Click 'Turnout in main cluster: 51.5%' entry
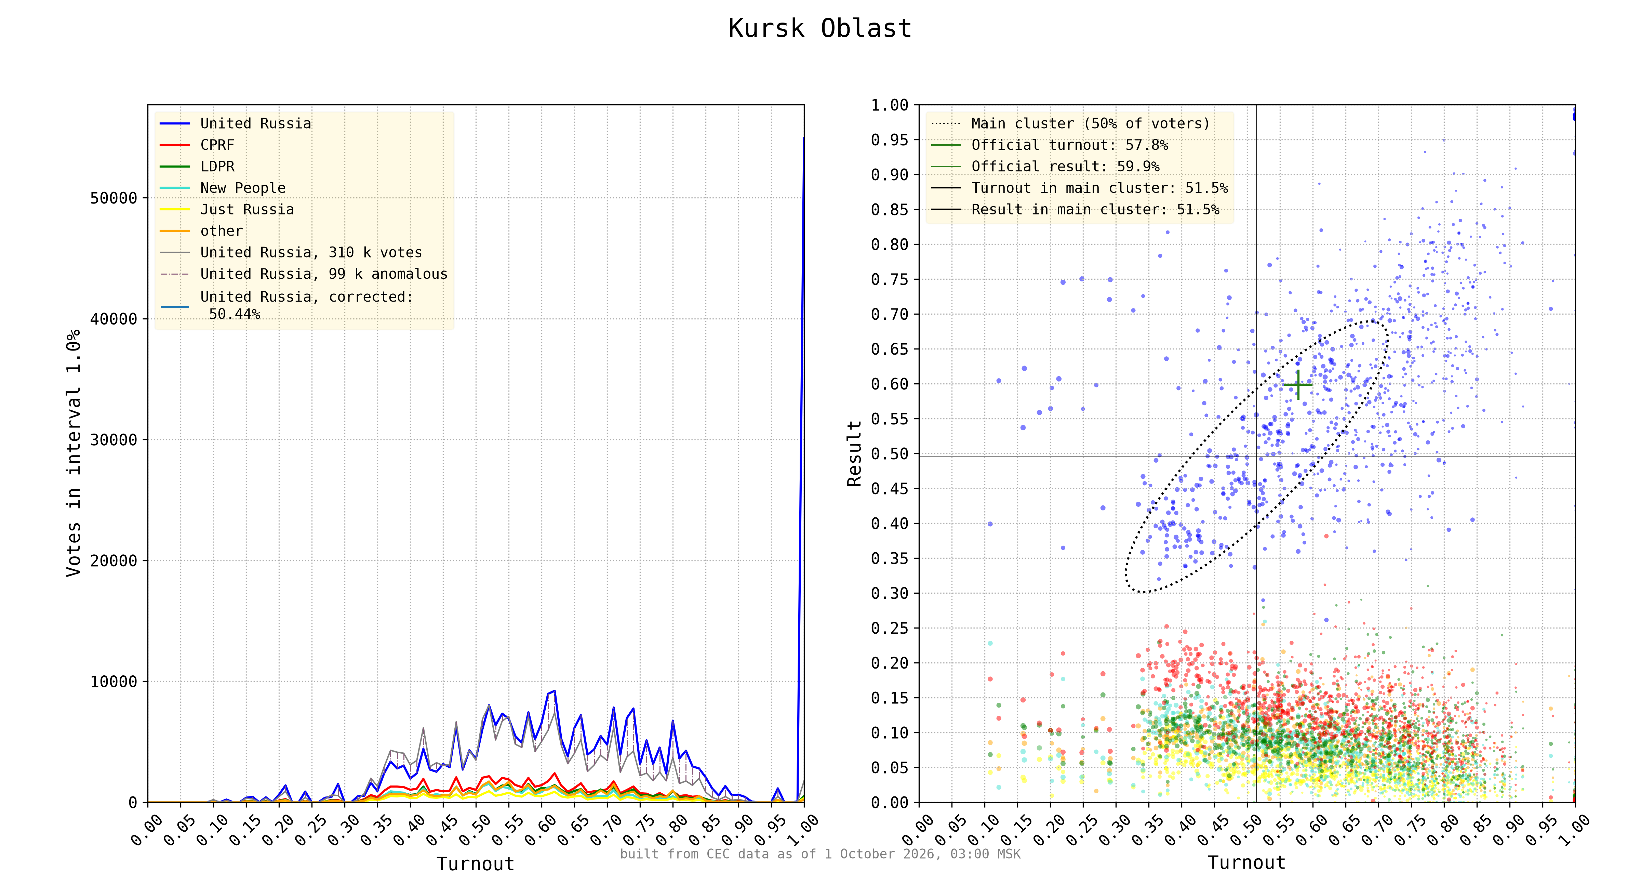 (x=1080, y=188)
